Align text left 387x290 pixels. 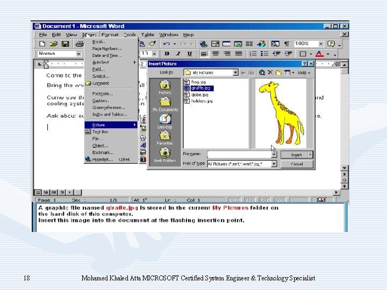[204, 54]
